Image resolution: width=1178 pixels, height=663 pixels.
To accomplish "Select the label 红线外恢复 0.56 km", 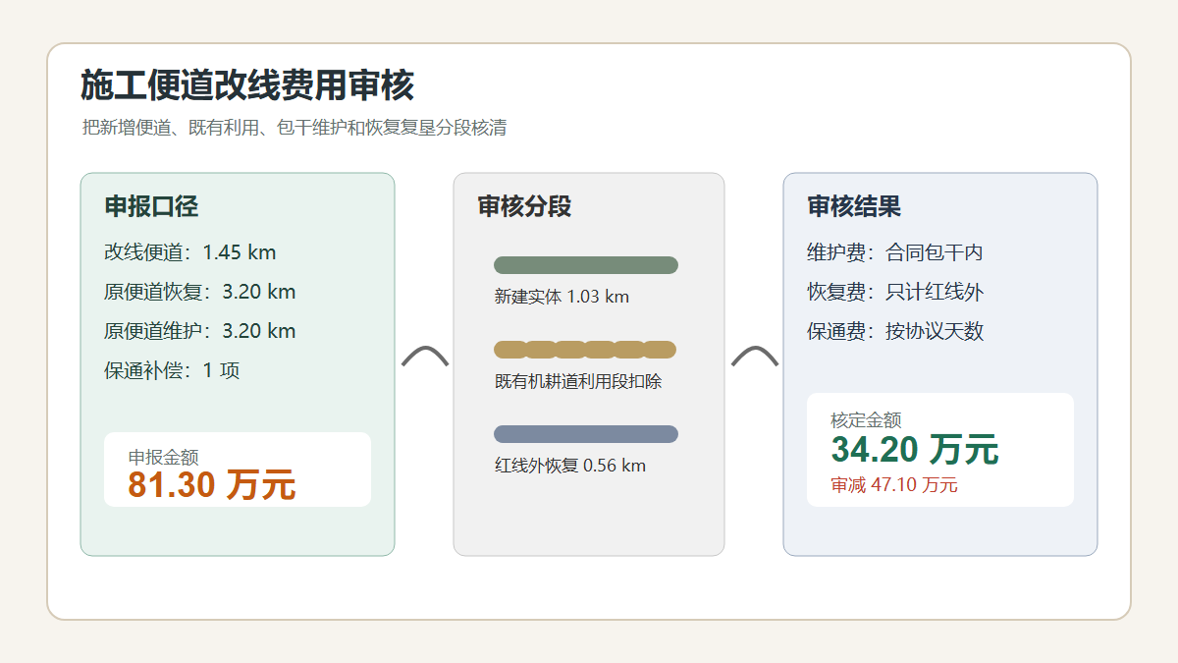I will click(x=570, y=466).
